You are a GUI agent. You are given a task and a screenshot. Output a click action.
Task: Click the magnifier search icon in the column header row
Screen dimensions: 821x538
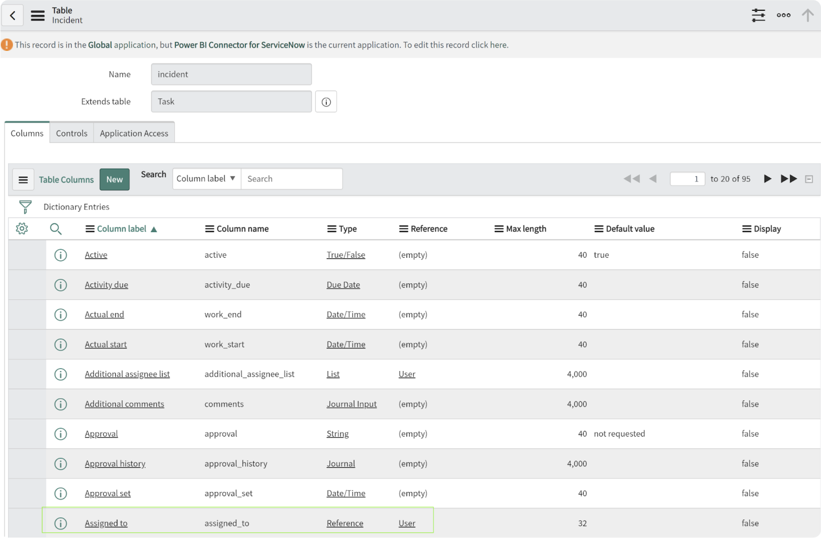click(x=56, y=229)
